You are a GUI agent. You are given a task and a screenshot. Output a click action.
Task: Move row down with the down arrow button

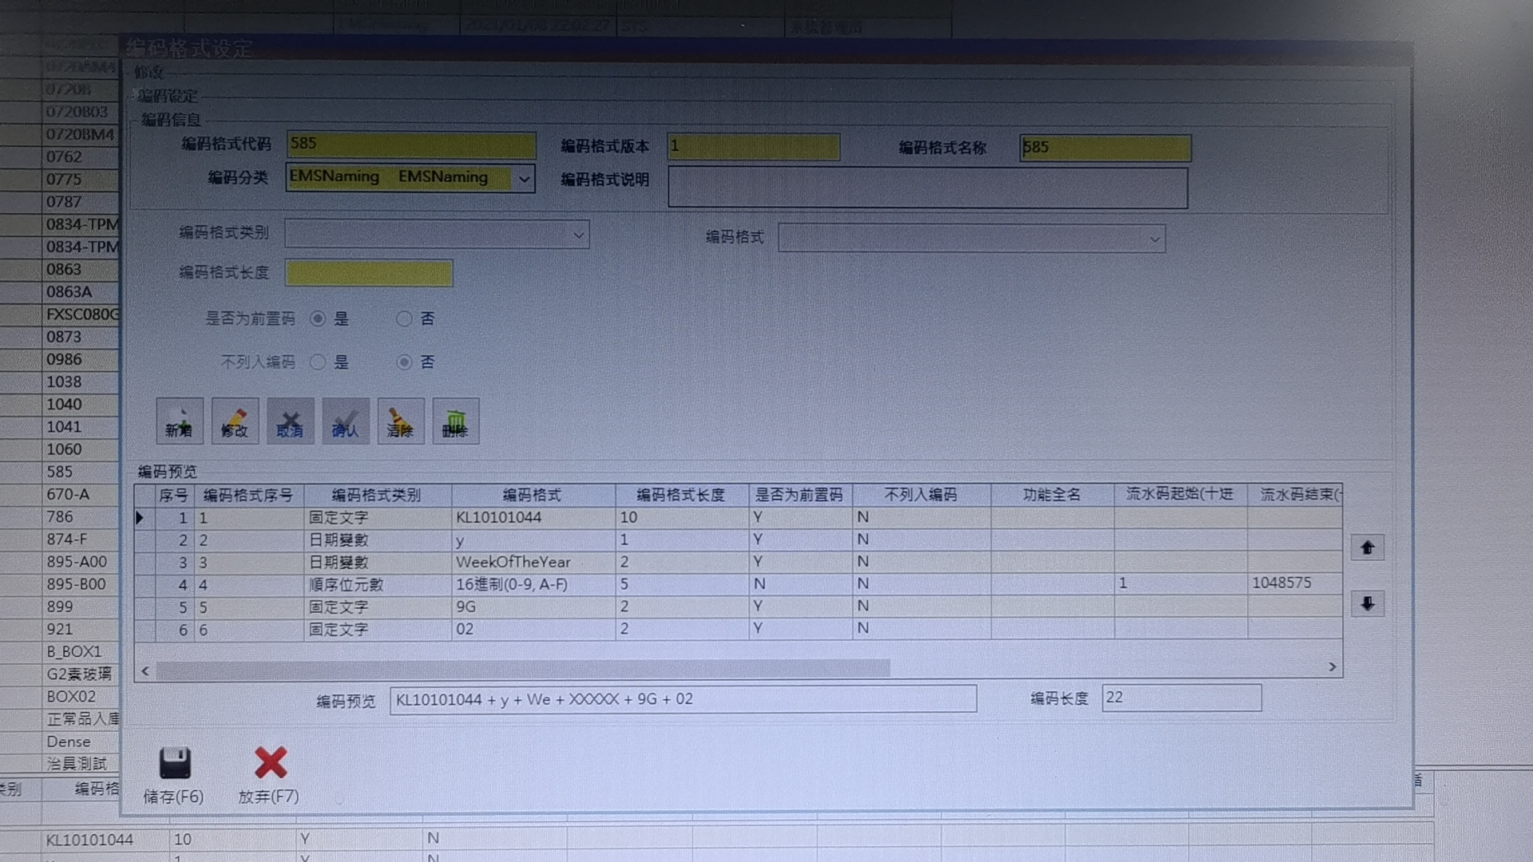point(1368,603)
